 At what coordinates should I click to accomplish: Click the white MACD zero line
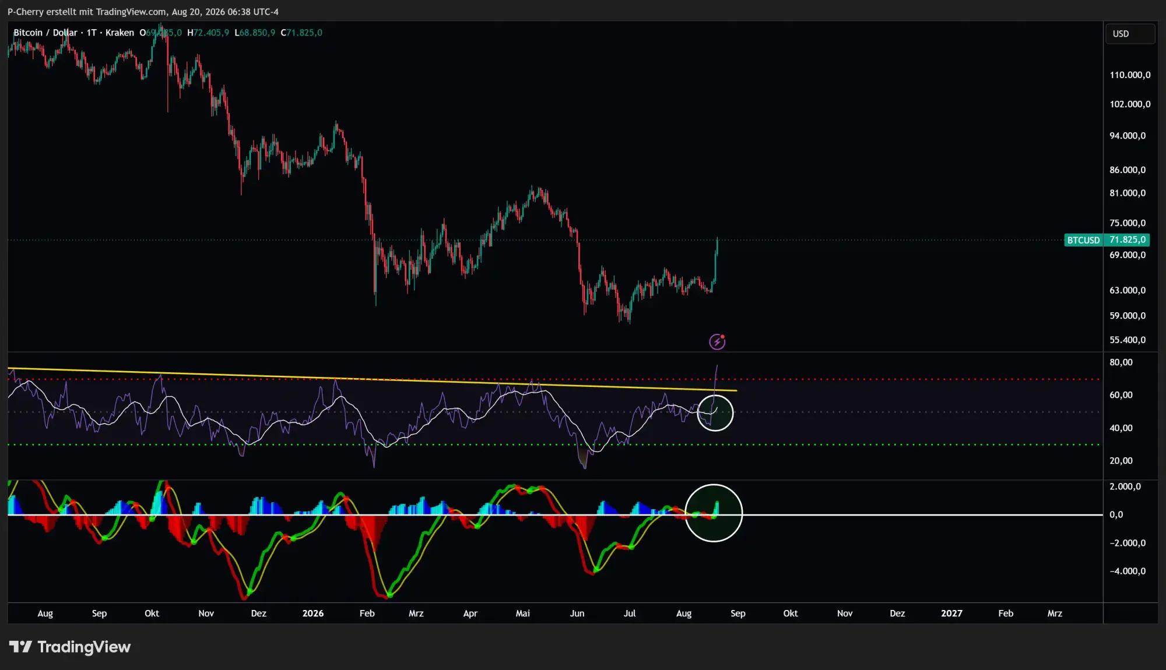tap(555, 515)
